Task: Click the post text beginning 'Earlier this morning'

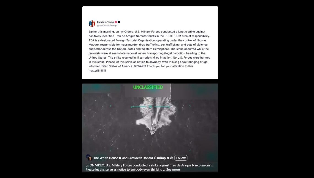Action: pos(150,51)
